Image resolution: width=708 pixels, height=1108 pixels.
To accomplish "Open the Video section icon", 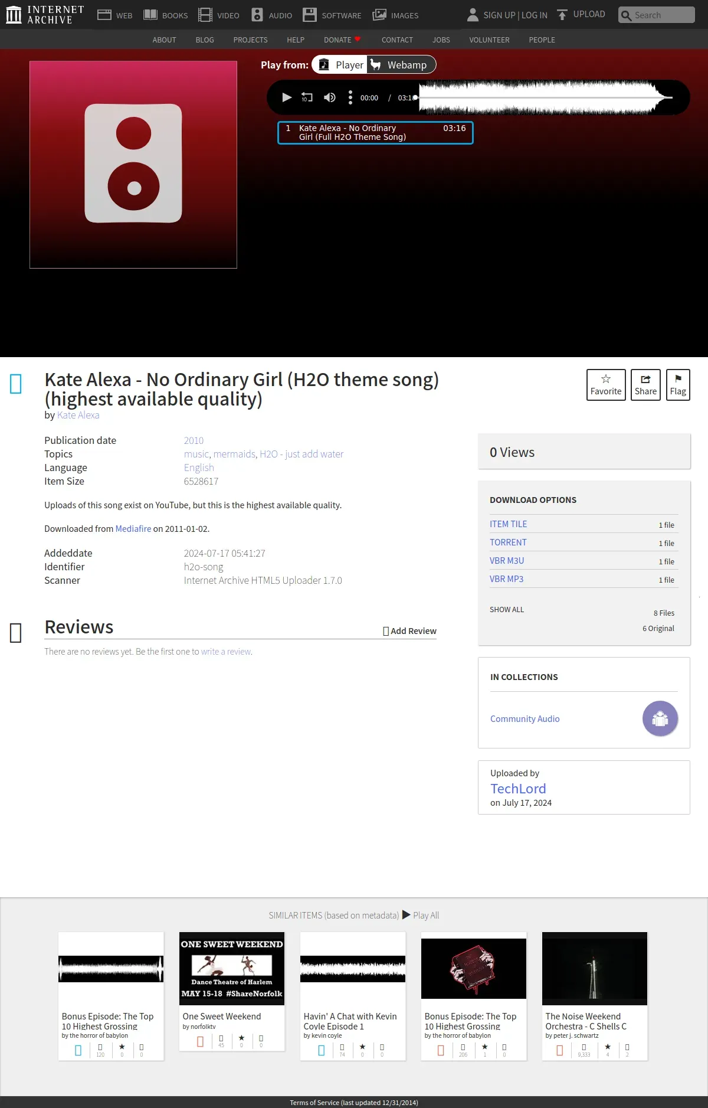I will tap(205, 15).
